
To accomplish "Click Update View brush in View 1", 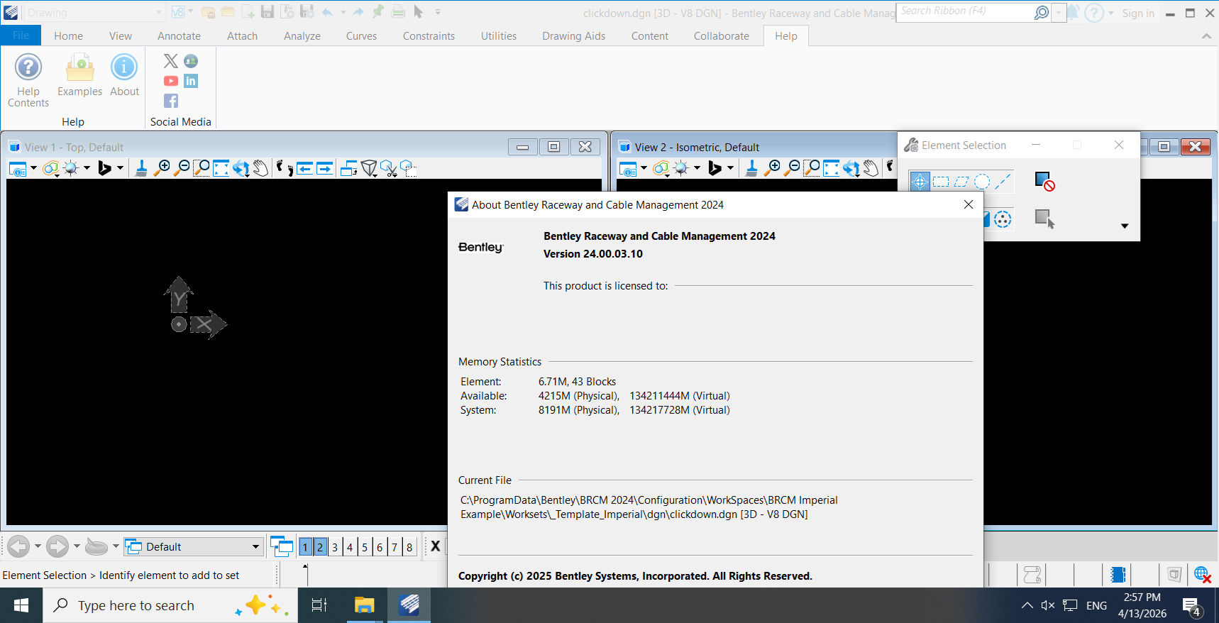I will (141, 168).
